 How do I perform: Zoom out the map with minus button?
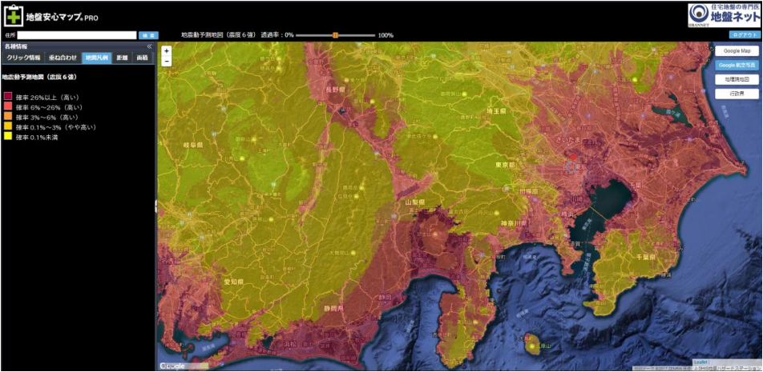tap(166, 61)
